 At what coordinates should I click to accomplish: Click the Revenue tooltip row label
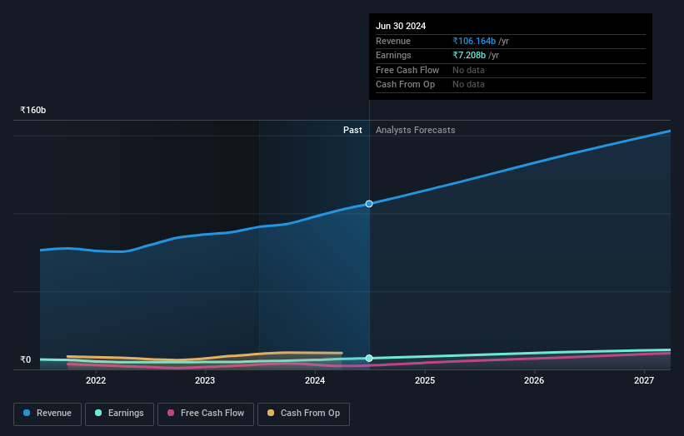click(393, 41)
